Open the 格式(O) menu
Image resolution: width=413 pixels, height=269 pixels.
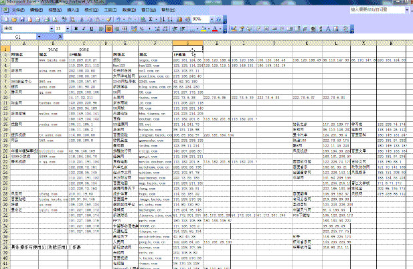92,10
